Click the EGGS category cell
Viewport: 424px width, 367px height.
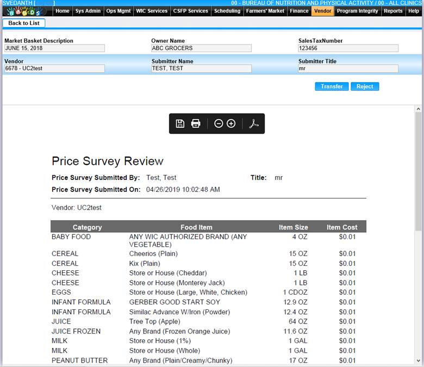pyautogui.click(x=61, y=293)
